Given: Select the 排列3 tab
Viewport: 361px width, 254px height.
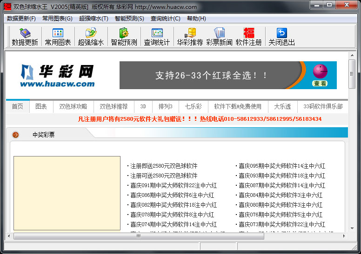Looking at the screenshot, I should [x=165, y=106].
